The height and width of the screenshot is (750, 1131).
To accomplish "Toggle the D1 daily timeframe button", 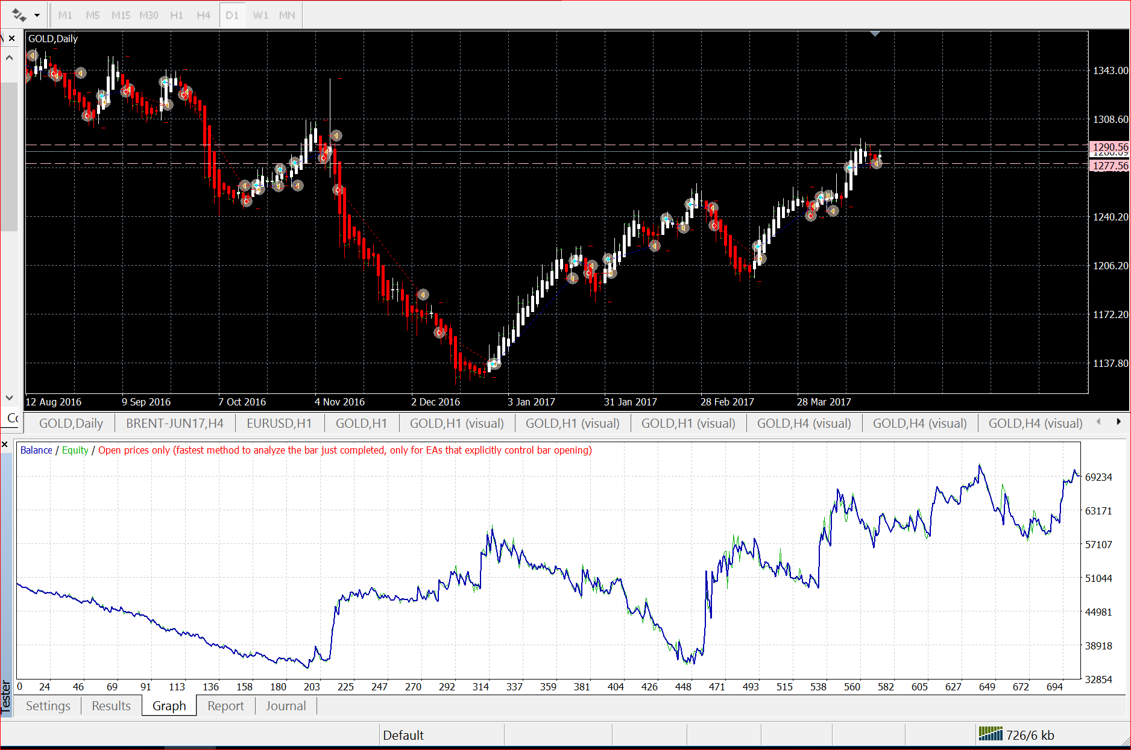I will pos(232,15).
